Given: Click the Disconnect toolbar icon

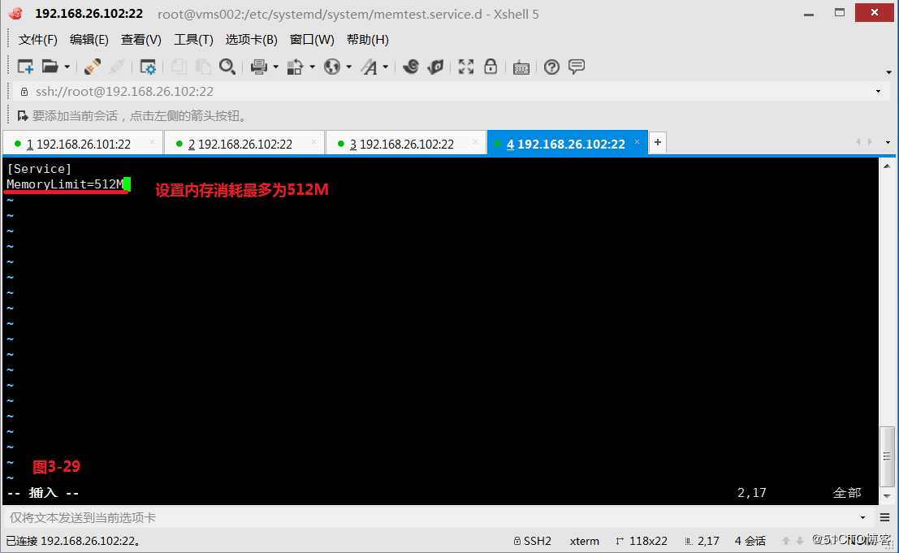Looking at the screenshot, I should point(93,67).
